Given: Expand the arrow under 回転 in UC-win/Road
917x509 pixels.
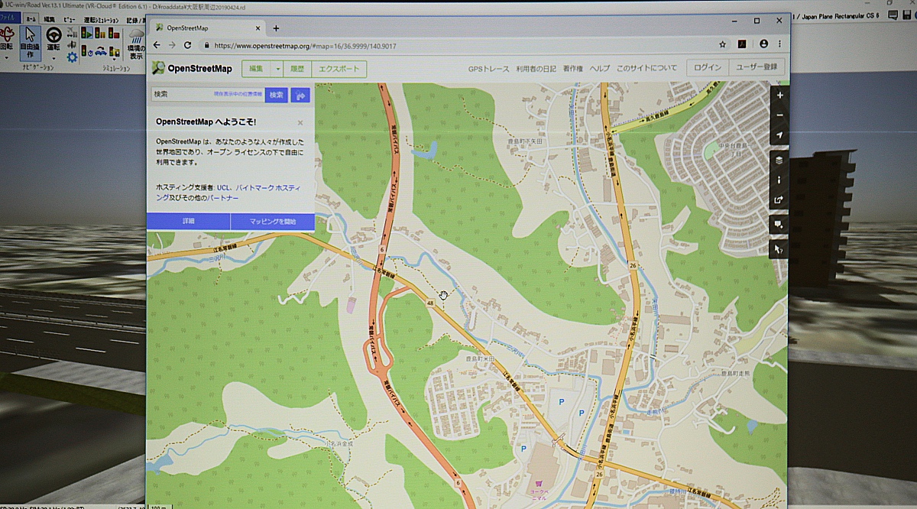Looking at the screenshot, I should (x=6, y=57).
